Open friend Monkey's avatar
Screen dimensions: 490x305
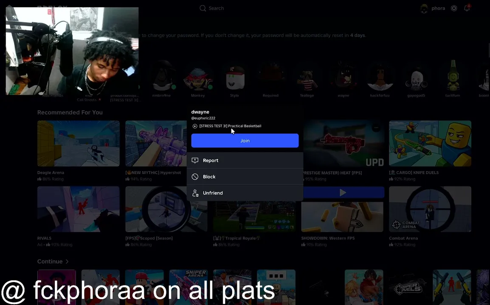click(198, 78)
